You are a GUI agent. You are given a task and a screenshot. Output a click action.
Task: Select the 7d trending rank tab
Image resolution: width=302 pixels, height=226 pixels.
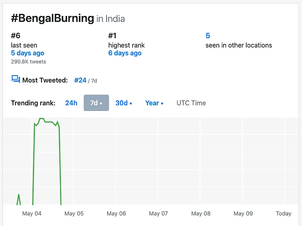[x=96, y=103]
